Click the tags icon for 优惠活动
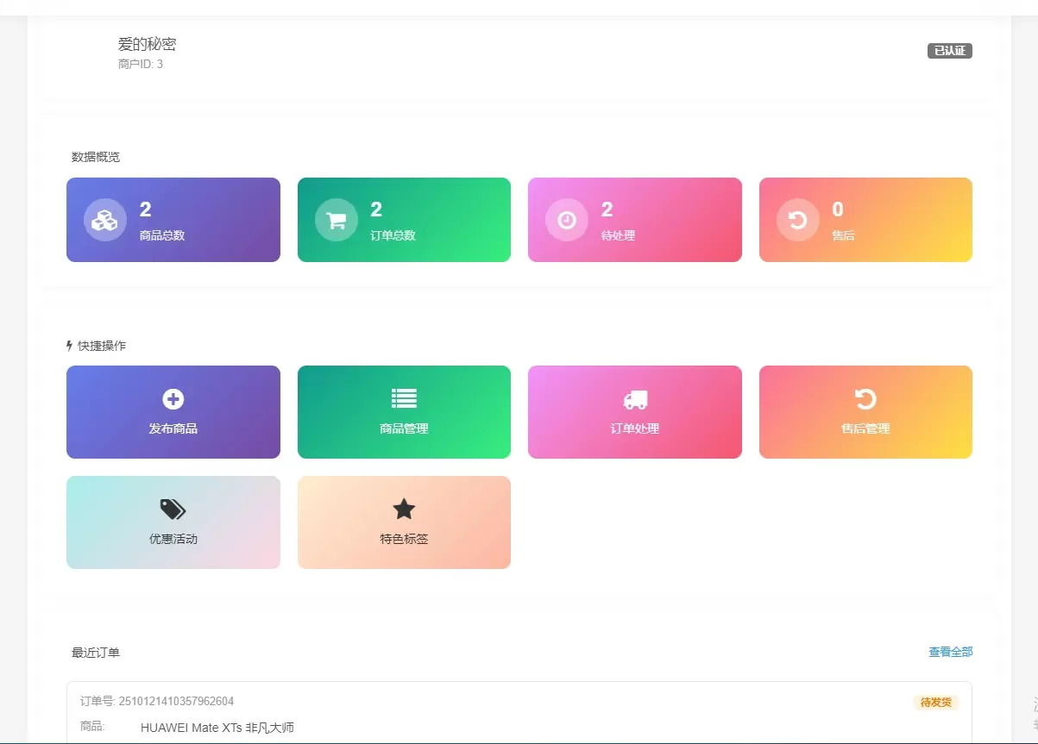The height and width of the screenshot is (744, 1038). tap(173, 510)
